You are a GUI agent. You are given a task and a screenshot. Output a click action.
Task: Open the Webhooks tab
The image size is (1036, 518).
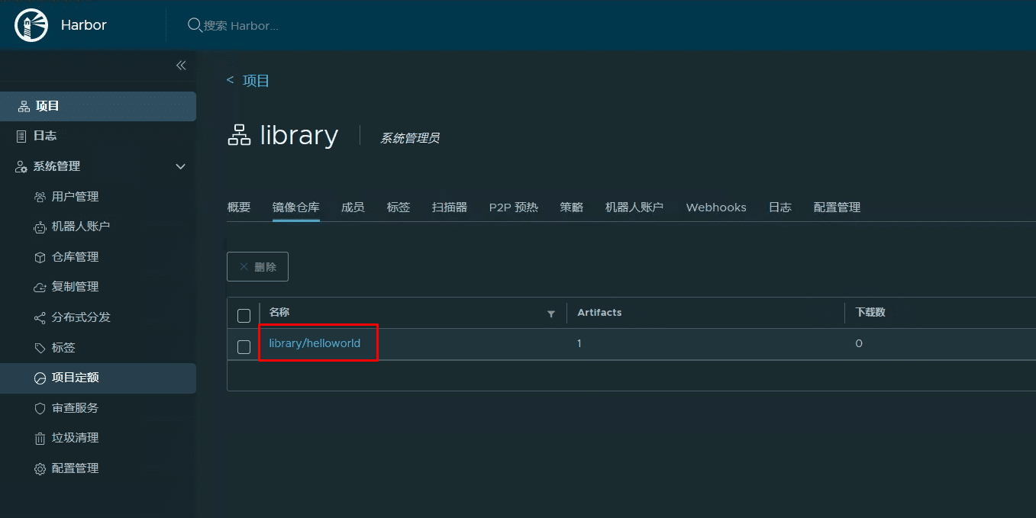(x=716, y=208)
